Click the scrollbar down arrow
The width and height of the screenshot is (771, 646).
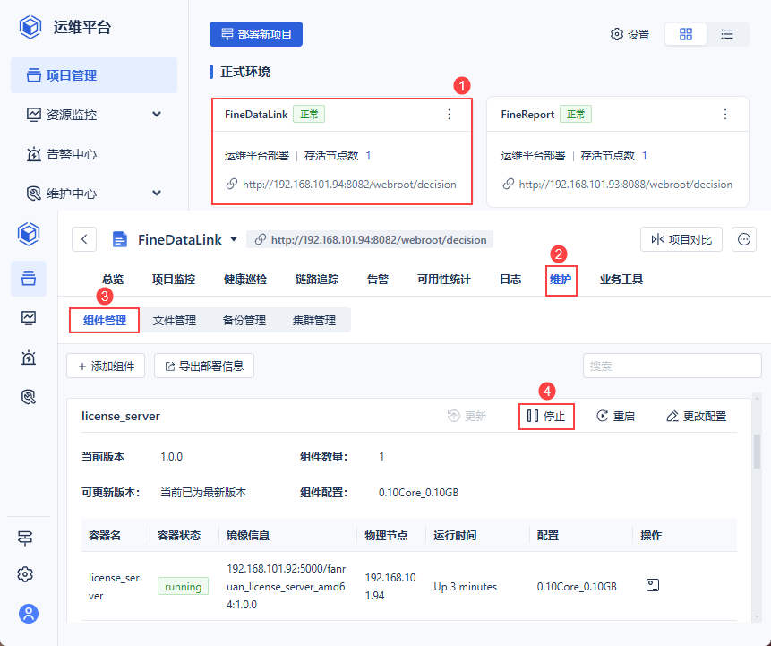758,616
